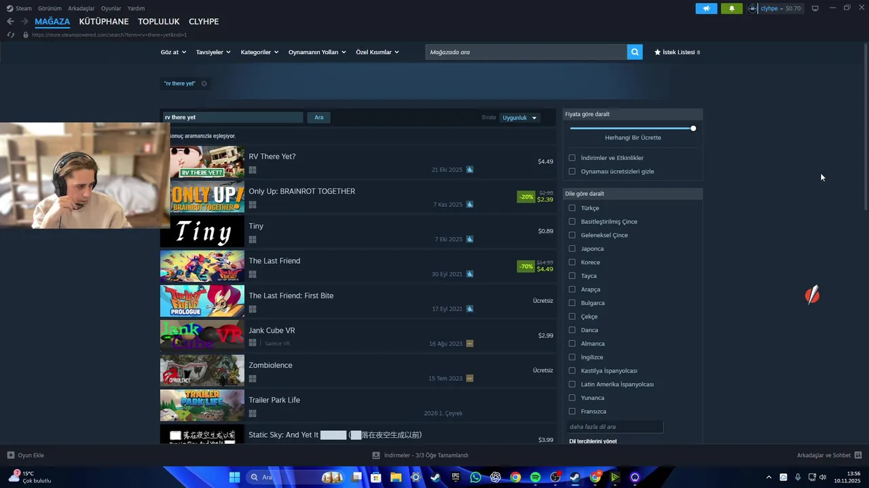The height and width of the screenshot is (488, 869).
Task: Switch to the KÜTÜPHANE tab
Action: [x=104, y=22]
